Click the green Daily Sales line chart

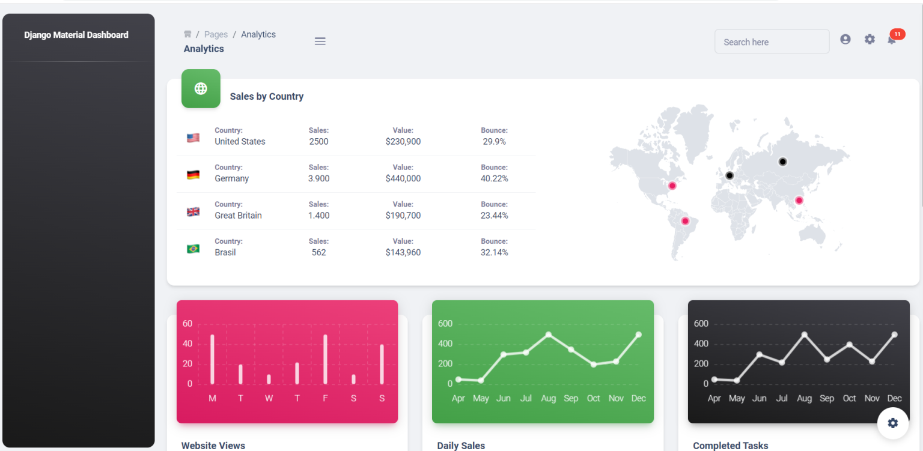click(x=543, y=362)
